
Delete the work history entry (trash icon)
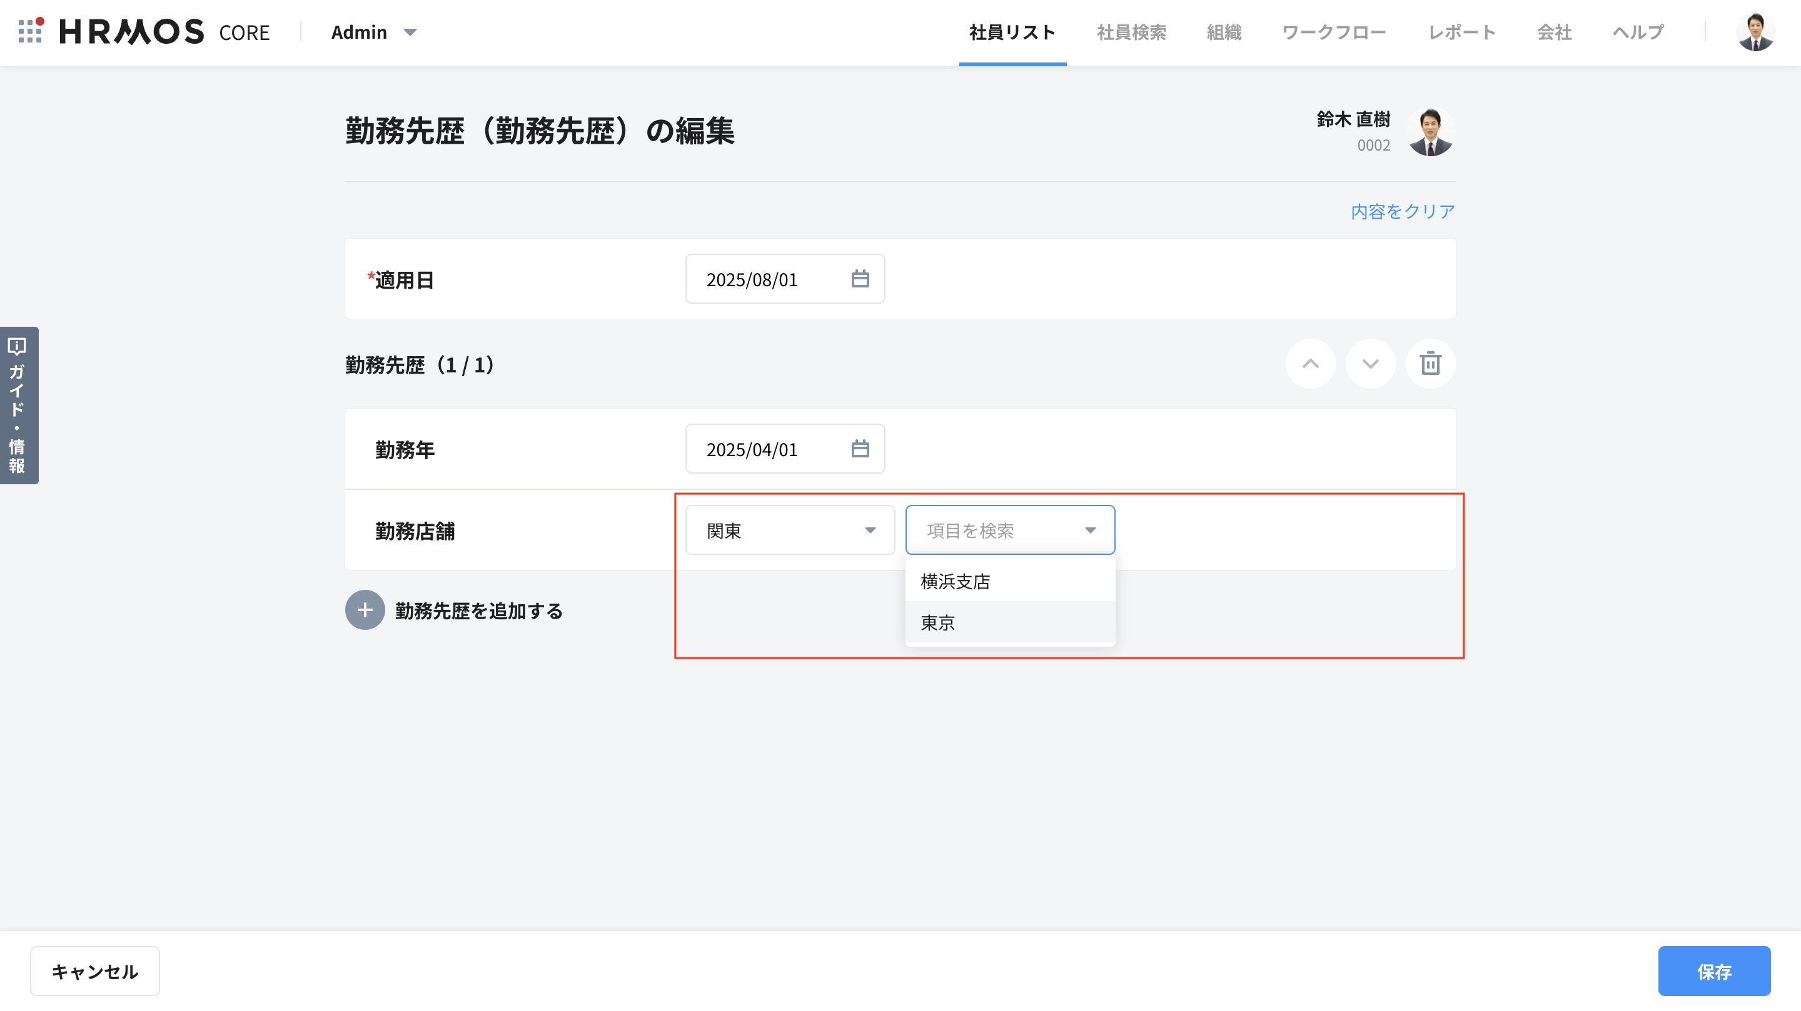[x=1430, y=363]
